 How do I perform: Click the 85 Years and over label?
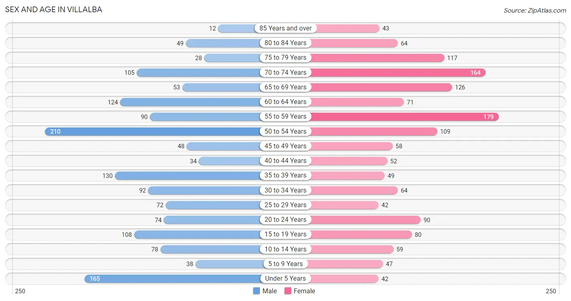(285, 28)
